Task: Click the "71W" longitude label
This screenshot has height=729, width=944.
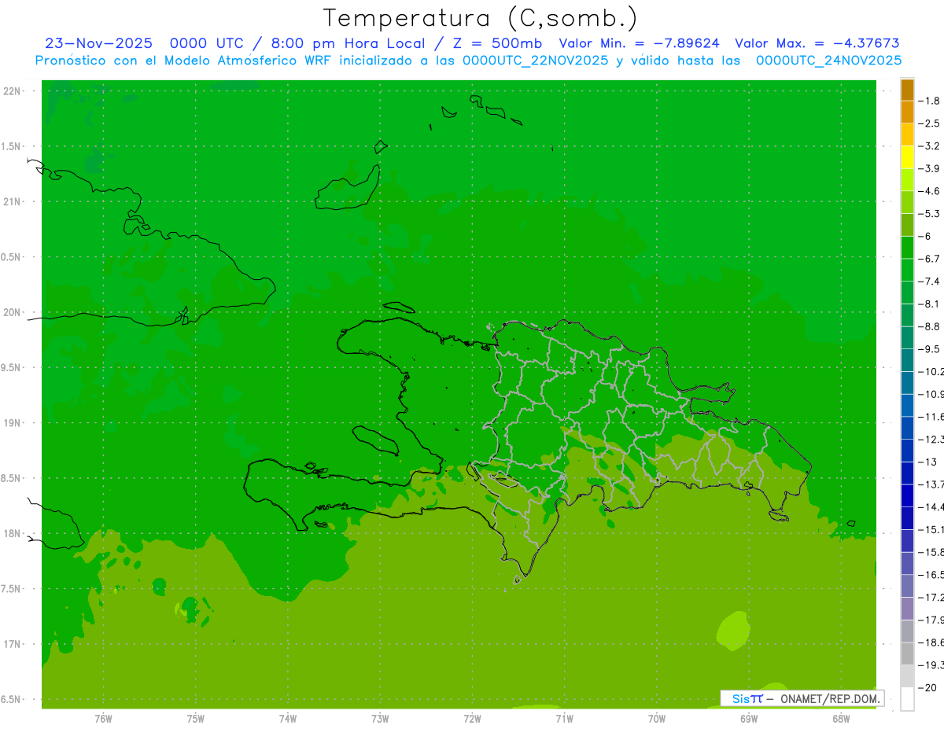Action: pyautogui.click(x=564, y=719)
